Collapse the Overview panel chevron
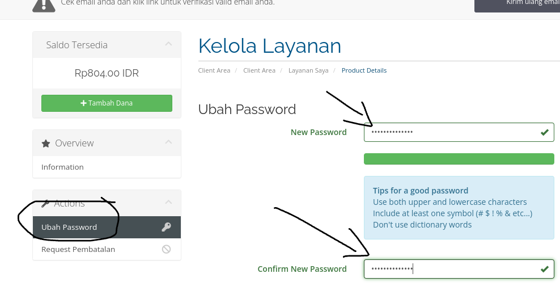Screen dimensions: 560x286 [x=168, y=142]
